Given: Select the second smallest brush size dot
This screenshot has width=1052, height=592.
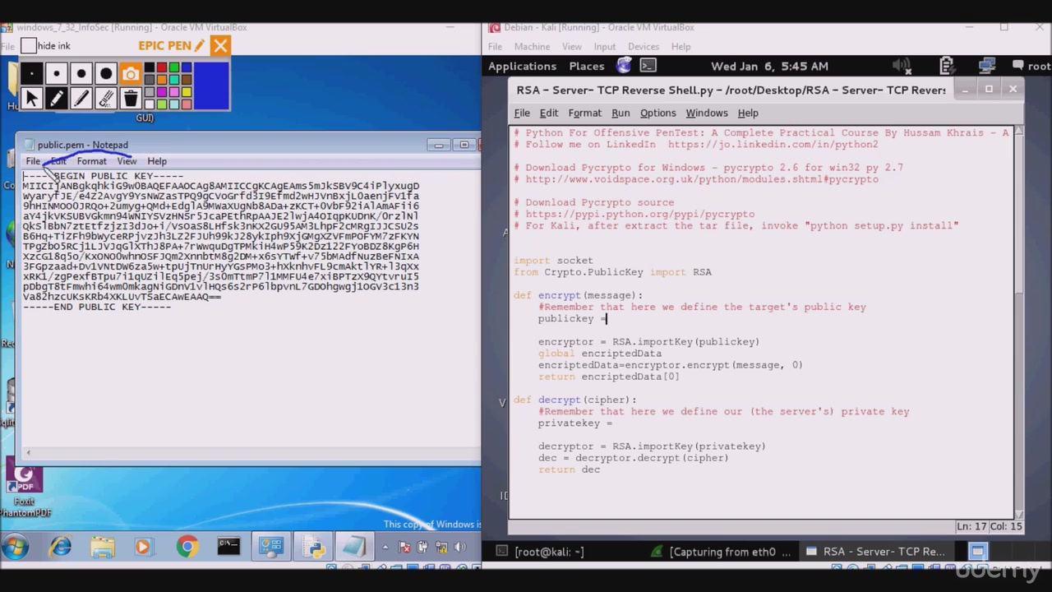Looking at the screenshot, I should [x=56, y=74].
